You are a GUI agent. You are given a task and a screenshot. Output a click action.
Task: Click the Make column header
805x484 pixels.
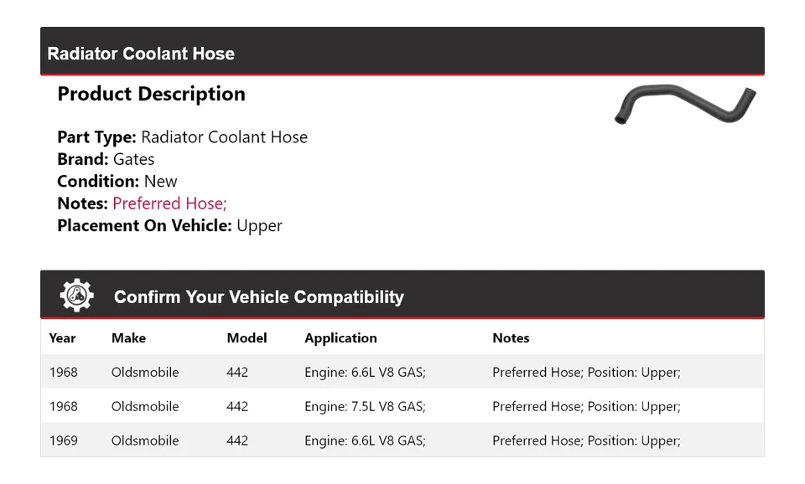(x=128, y=338)
